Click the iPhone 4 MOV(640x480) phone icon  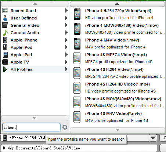pyautogui.click(x=77, y=29)
